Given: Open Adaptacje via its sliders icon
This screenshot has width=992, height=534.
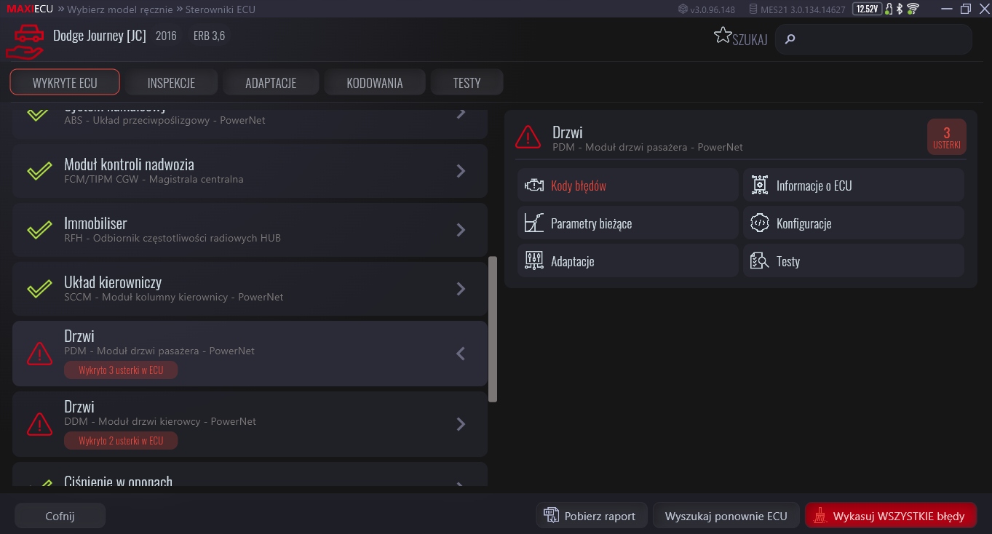Looking at the screenshot, I should [x=534, y=260].
